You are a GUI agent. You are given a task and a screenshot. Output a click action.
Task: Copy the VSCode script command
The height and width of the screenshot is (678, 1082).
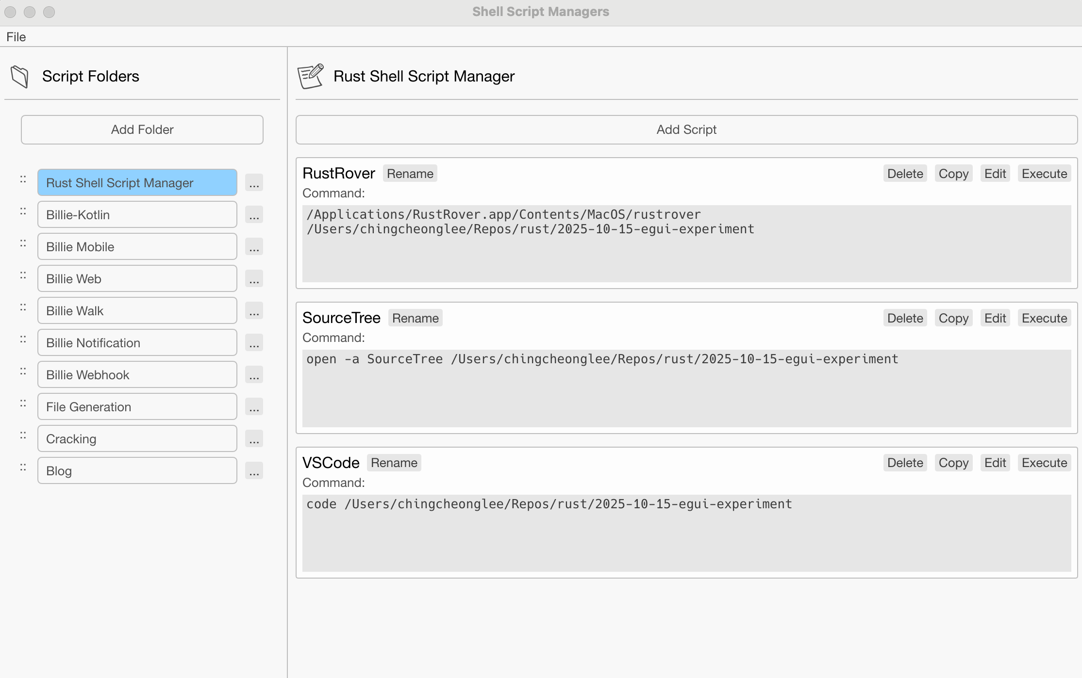tap(953, 463)
